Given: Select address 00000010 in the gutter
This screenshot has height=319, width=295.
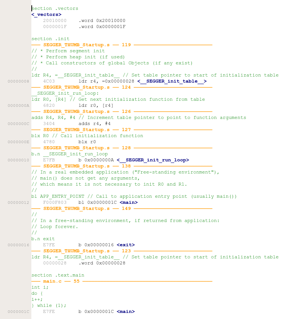Looking at the screenshot, I should tap(19, 160).
